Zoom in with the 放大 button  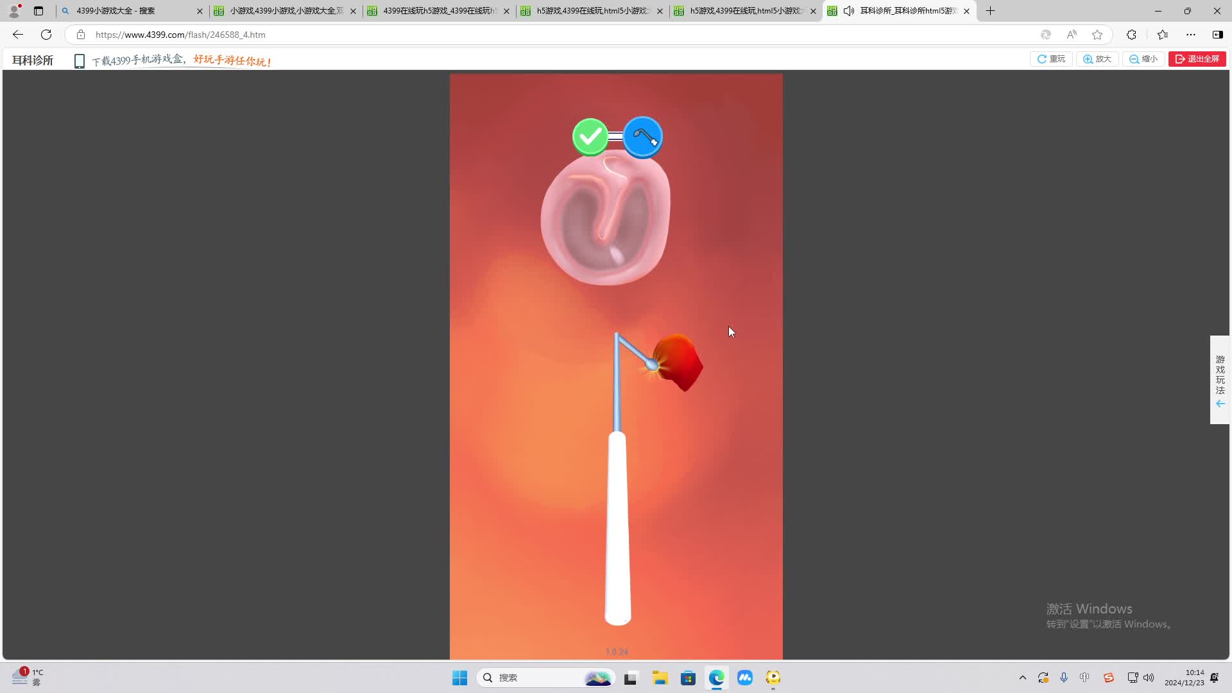(1097, 59)
